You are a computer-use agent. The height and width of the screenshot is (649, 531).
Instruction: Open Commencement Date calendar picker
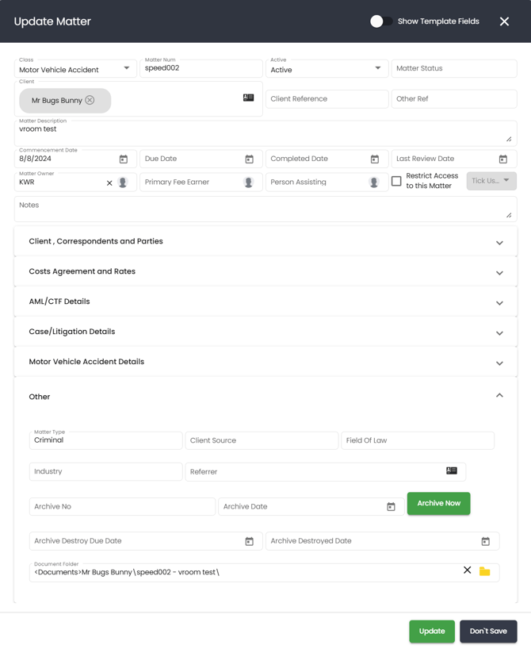(123, 159)
